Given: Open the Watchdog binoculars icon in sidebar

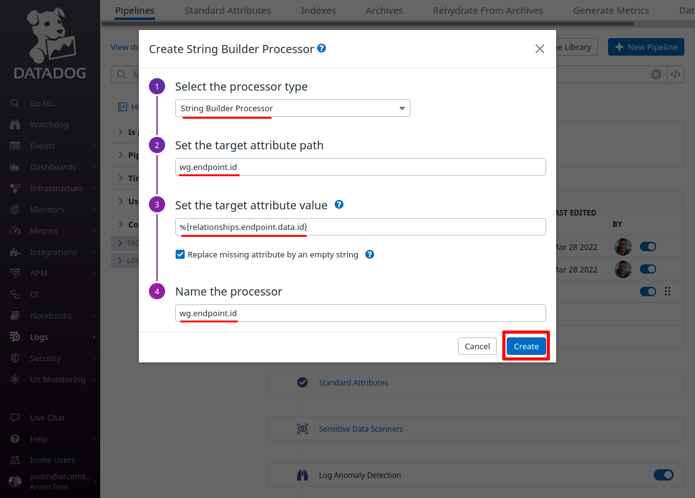Looking at the screenshot, I should [15, 124].
